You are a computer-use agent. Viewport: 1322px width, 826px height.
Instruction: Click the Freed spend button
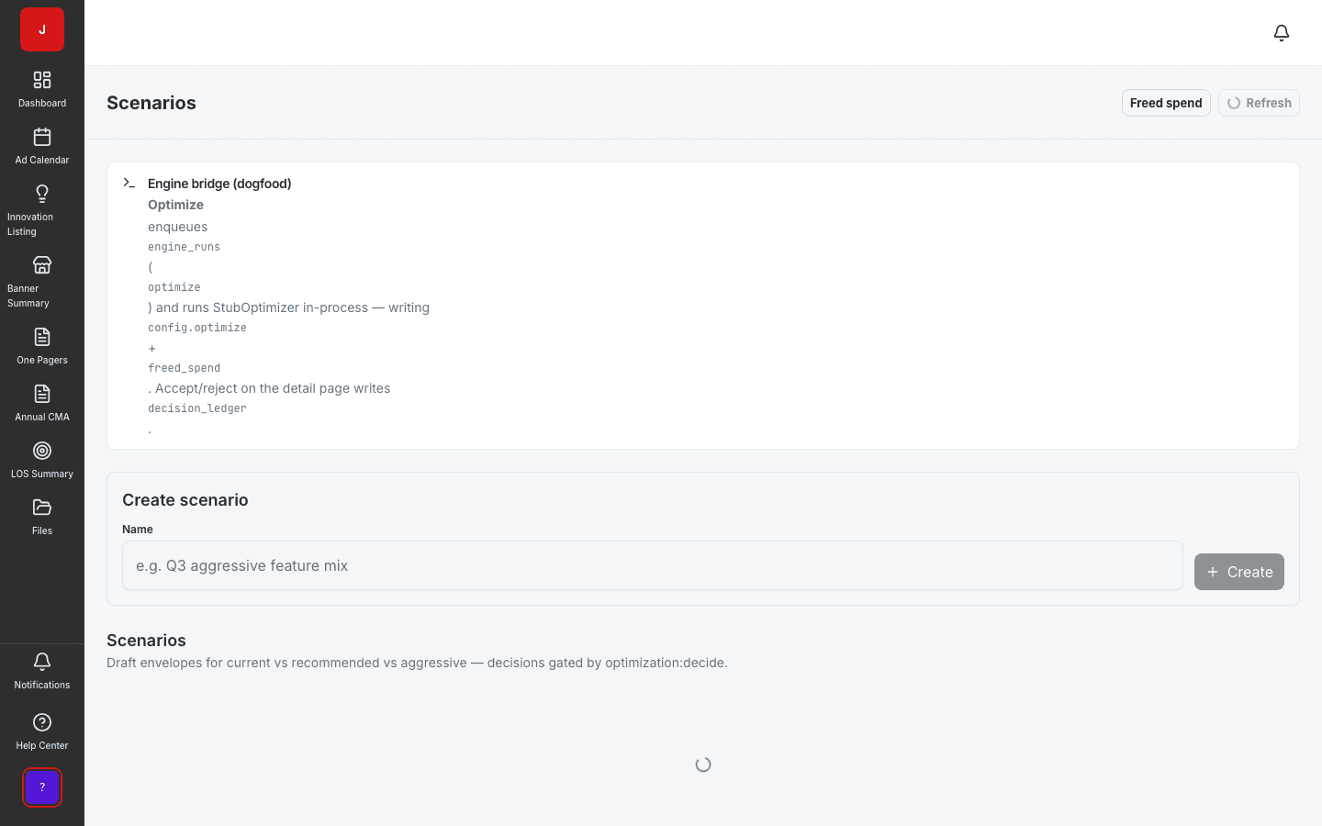click(1166, 103)
